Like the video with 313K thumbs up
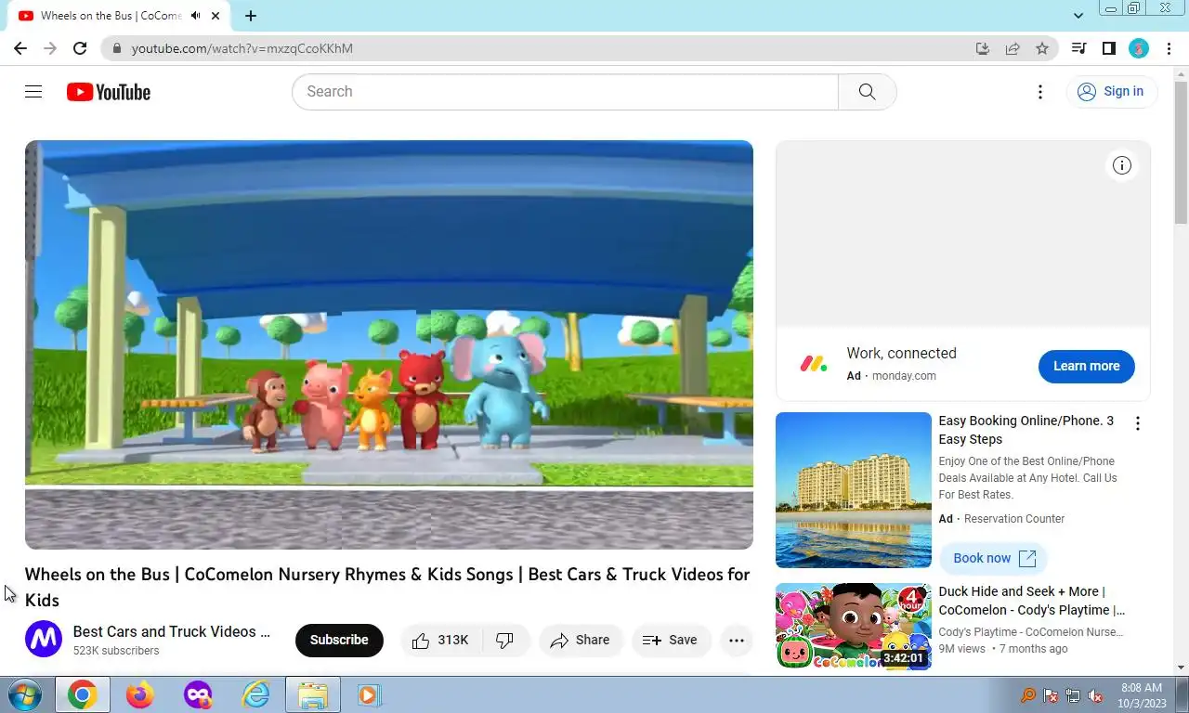The image size is (1189, 713). 441,641
